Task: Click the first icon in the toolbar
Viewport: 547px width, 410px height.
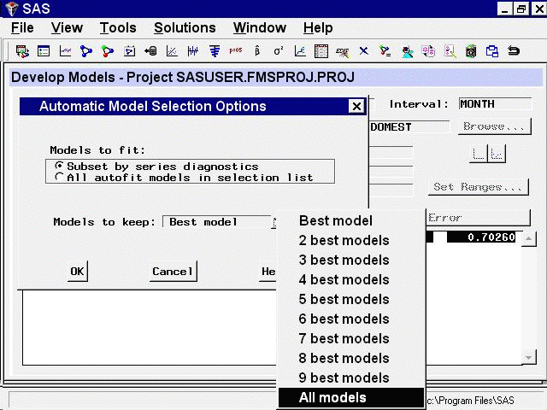Action: click(21, 51)
